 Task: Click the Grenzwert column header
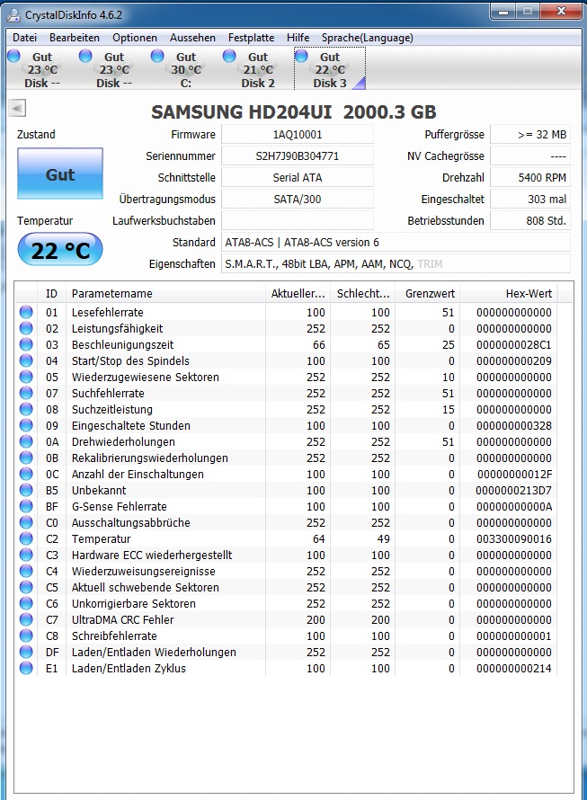click(428, 293)
